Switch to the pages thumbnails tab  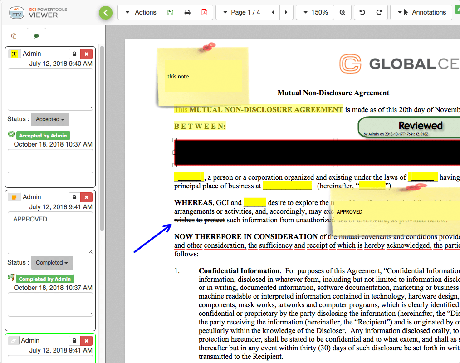(14, 36)
